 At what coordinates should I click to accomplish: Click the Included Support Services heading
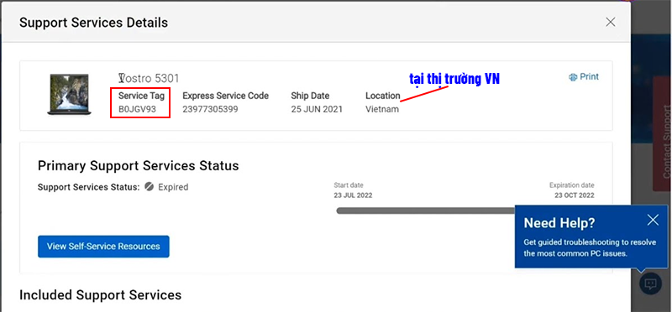pyautogui.click(x=100, y=295)
